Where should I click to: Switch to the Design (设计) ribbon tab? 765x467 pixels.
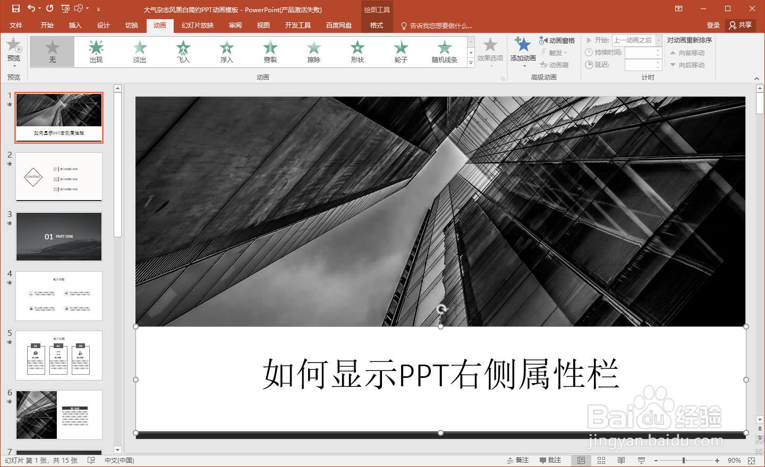(103, 25)
